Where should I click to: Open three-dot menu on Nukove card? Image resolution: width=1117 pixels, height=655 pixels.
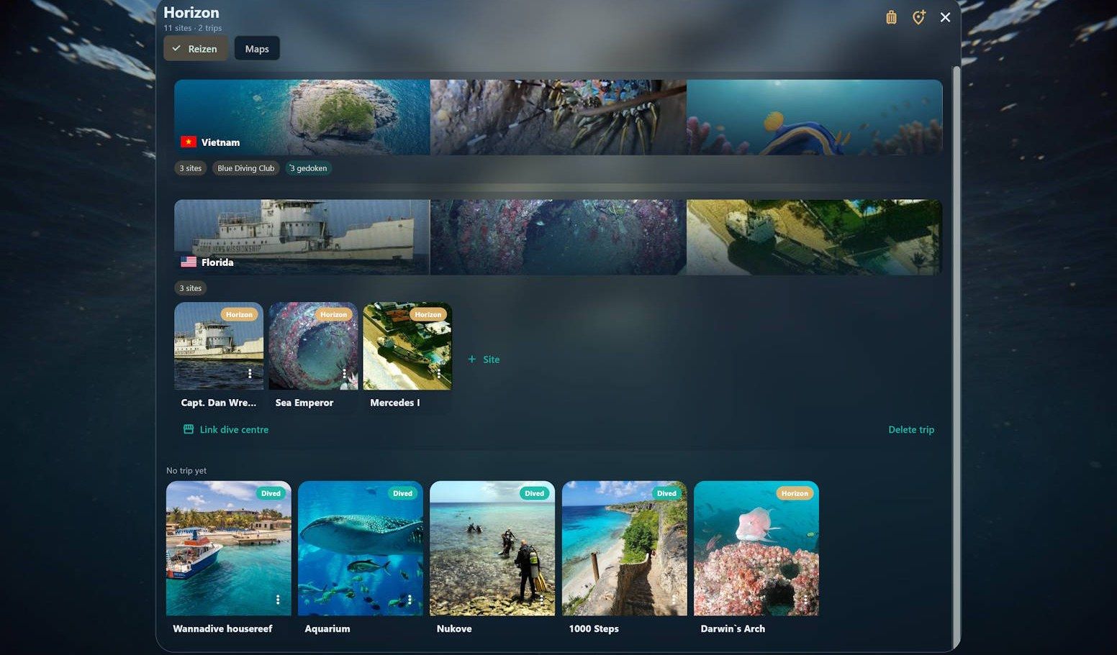click(x=541, y=600)
